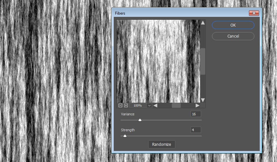Click the preview scroll down arrow
Screen dimensions: 277x162
[203, 100]
